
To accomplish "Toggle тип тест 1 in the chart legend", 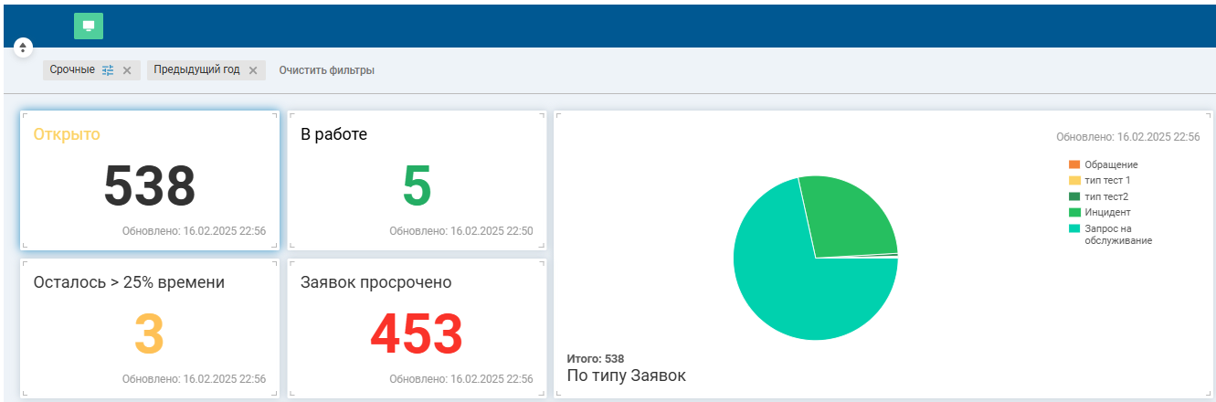I will coord(1105,181).
